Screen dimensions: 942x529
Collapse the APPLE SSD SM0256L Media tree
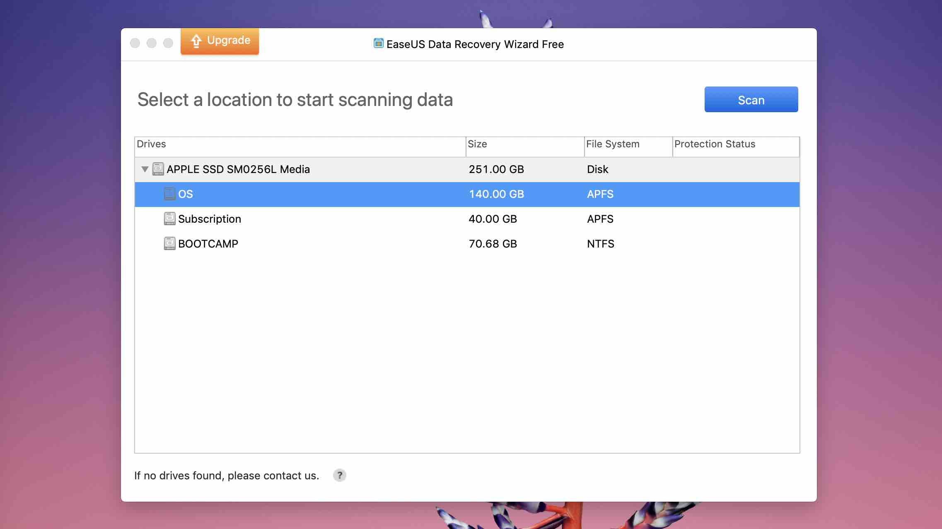[145, 169]
